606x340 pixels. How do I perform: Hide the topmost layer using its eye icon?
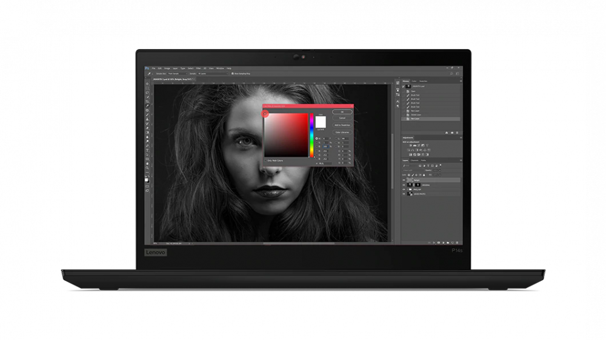[x=404, y=180]
